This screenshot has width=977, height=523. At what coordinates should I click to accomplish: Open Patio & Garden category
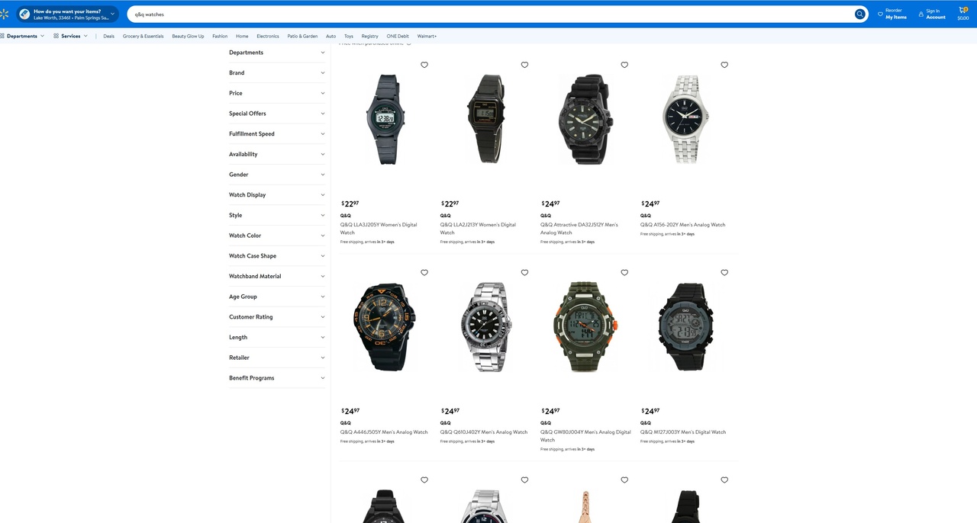tap(303, 36)
